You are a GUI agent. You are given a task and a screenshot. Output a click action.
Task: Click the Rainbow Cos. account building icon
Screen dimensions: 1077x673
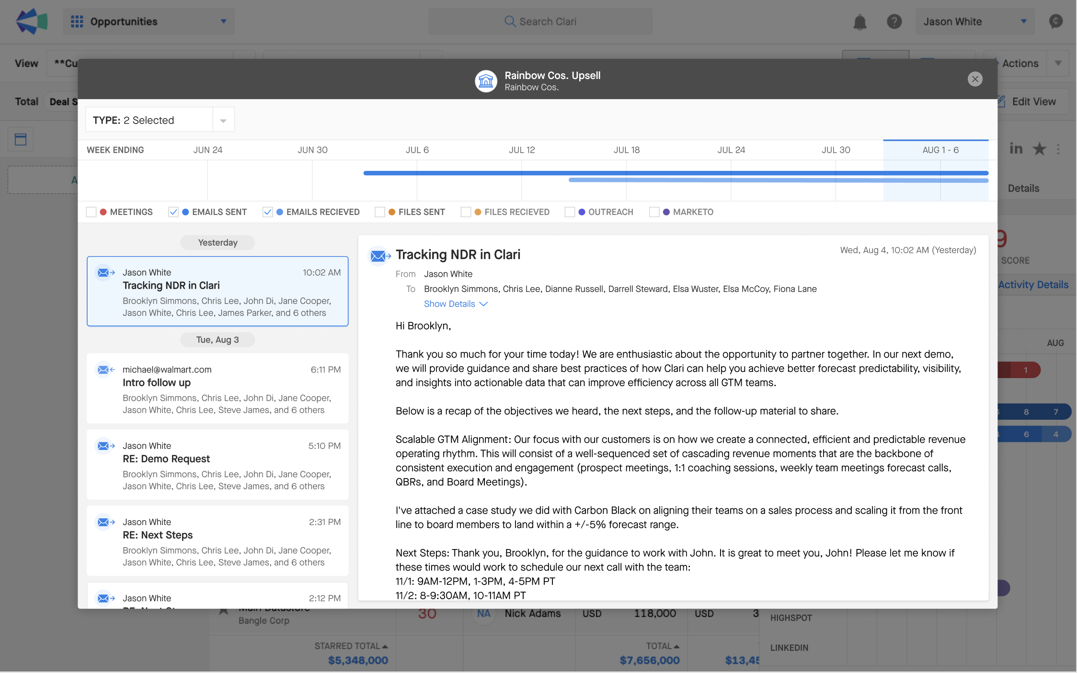click(486, 81)
